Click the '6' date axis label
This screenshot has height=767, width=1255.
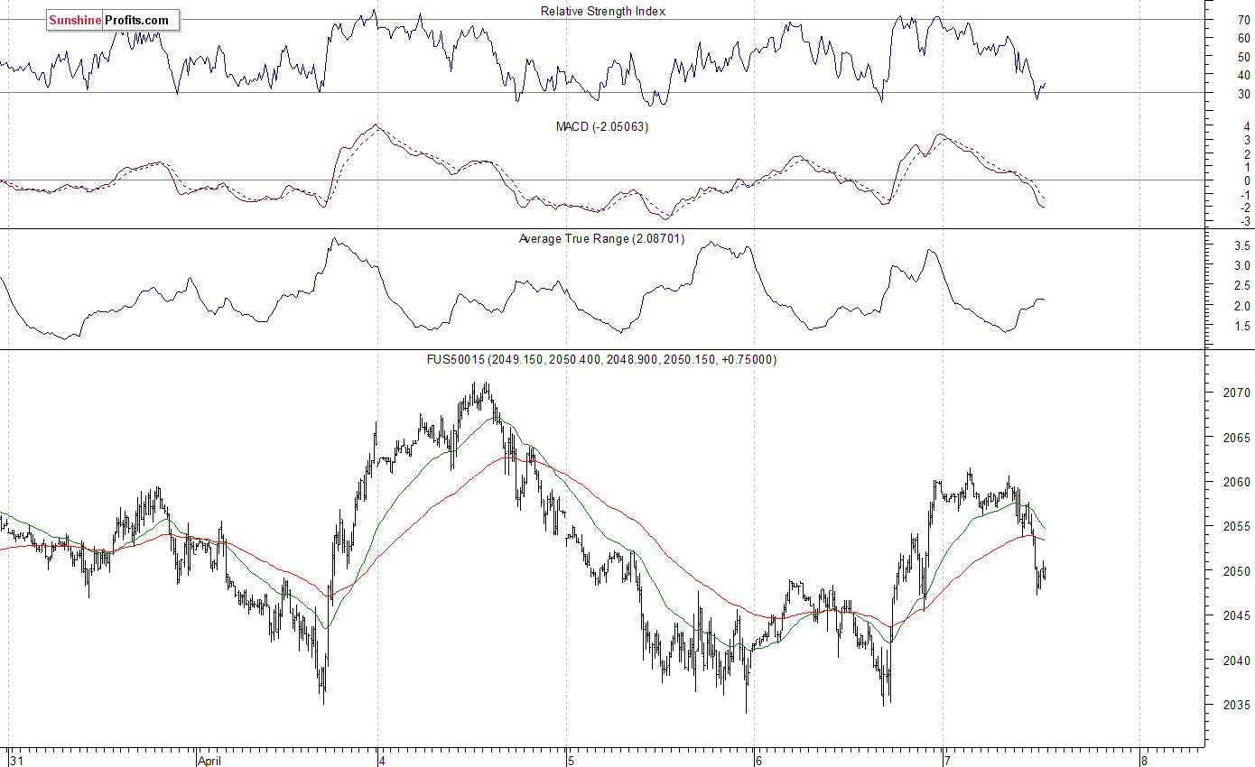[759, 760]
